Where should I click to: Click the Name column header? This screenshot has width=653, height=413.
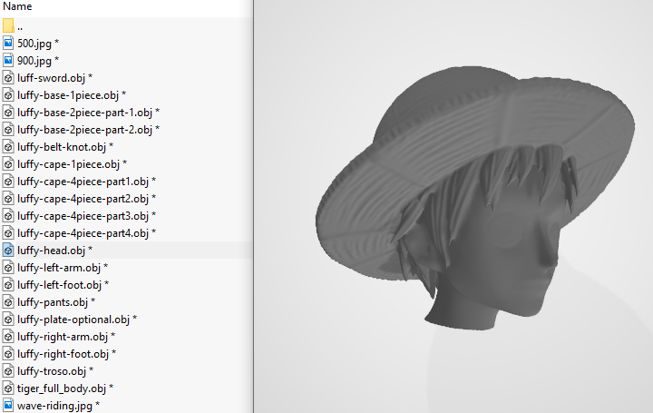17,6
